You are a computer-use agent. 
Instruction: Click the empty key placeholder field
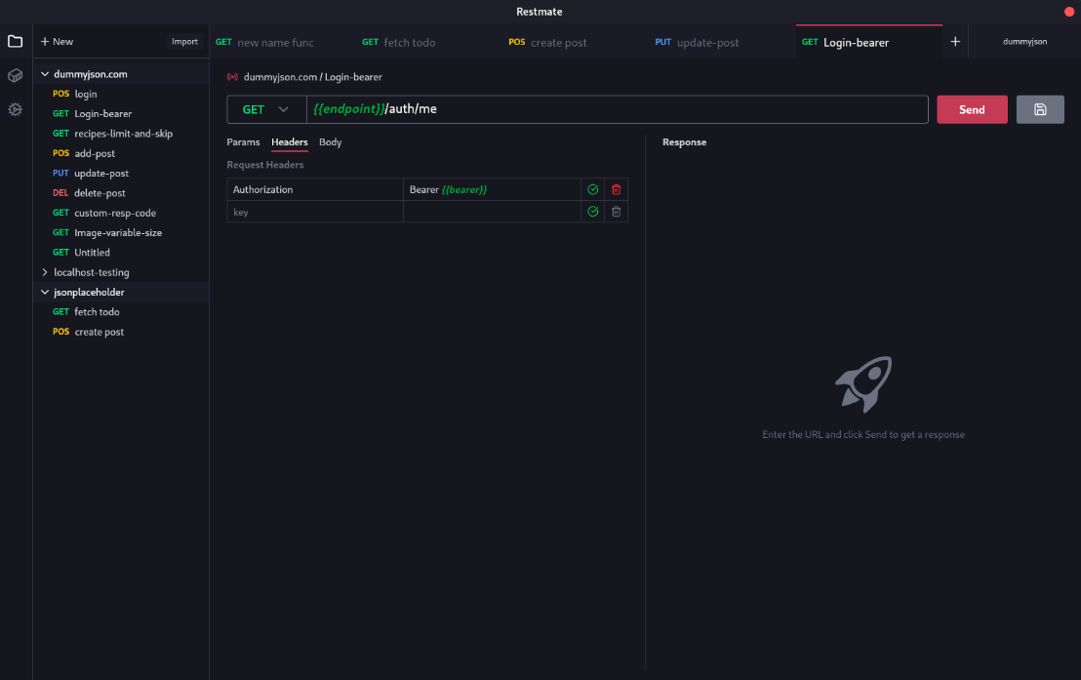(x=315, y=212)
